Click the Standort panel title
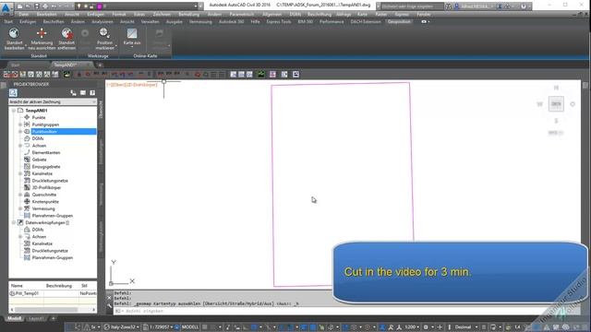This screenshot has height=332, width=591. point(39,55)
